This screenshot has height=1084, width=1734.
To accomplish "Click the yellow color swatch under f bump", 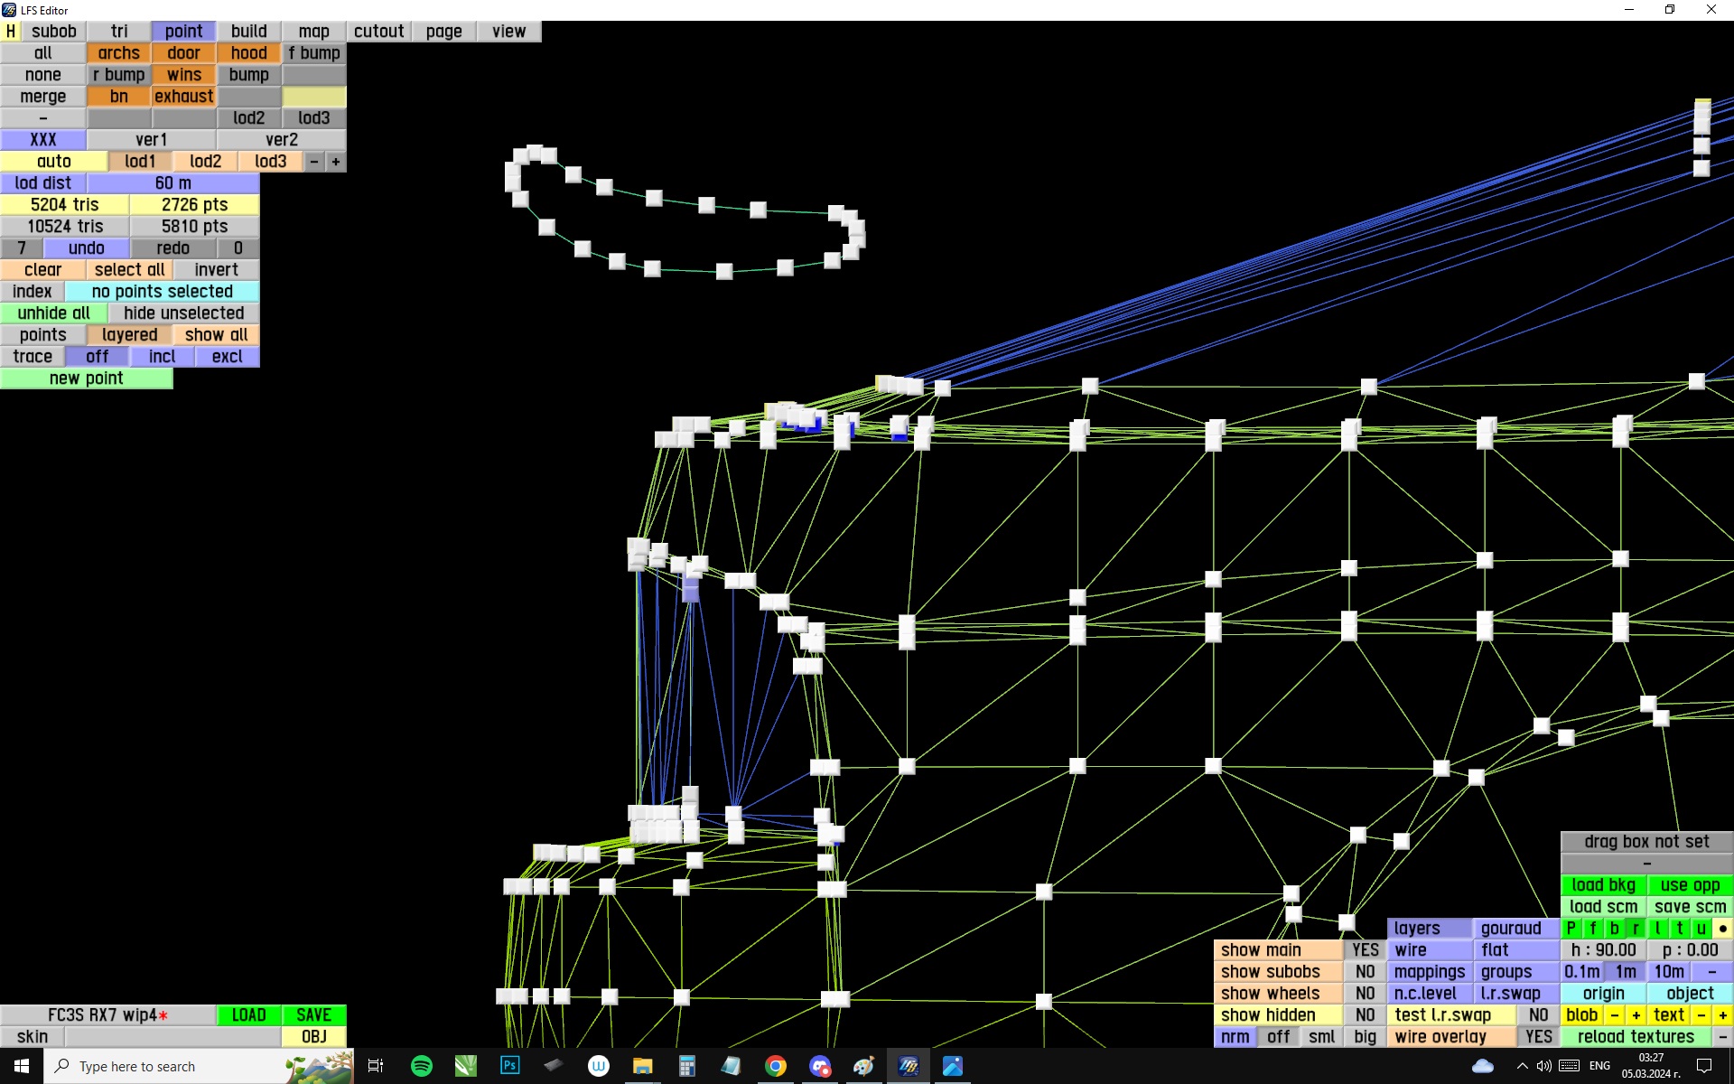I will click(313, 96).
